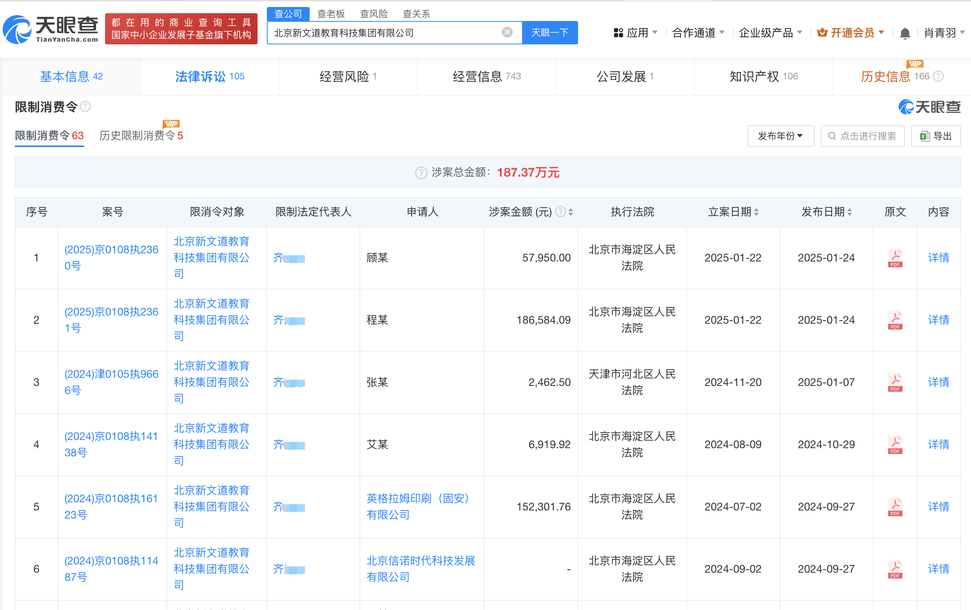Screen dimensions: 971x610
Task: Open PDF for row 5 英格拉姆印刷 case
Action: [x=895, y=507]
